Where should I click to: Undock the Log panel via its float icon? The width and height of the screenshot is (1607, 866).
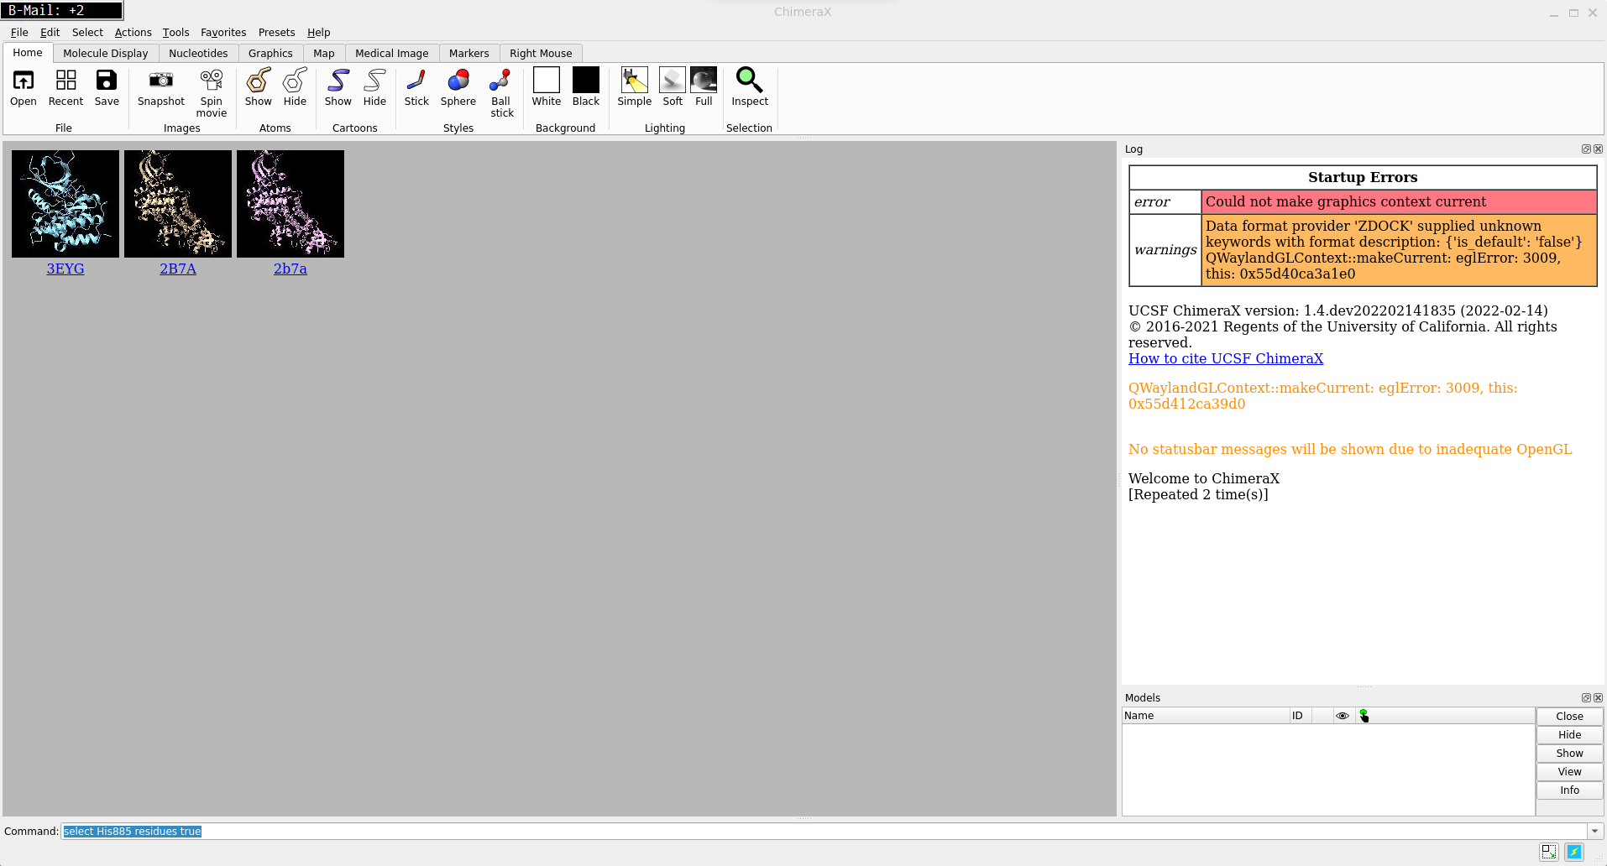click(x=1585, y=149)
